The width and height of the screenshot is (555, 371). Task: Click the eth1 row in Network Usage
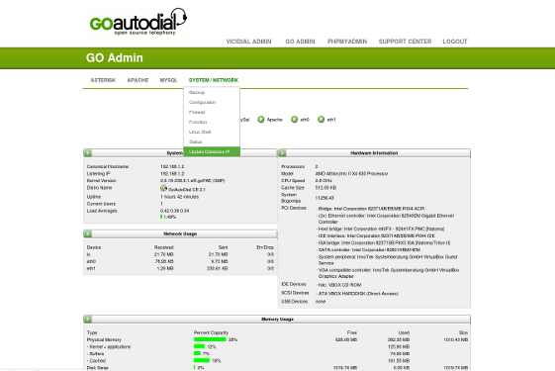180,269
